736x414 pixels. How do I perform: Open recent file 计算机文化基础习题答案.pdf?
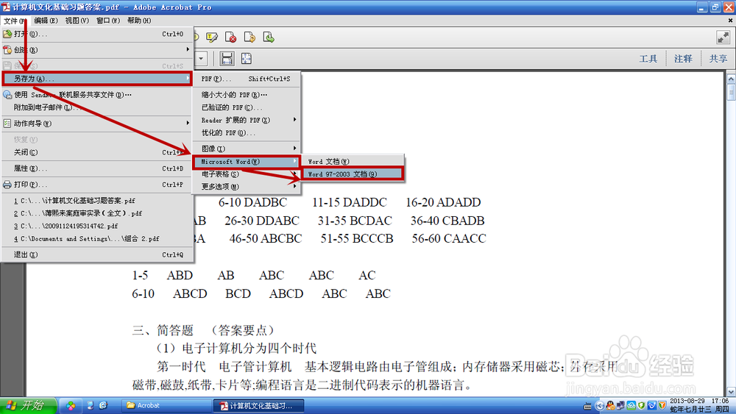click(96, 201)
